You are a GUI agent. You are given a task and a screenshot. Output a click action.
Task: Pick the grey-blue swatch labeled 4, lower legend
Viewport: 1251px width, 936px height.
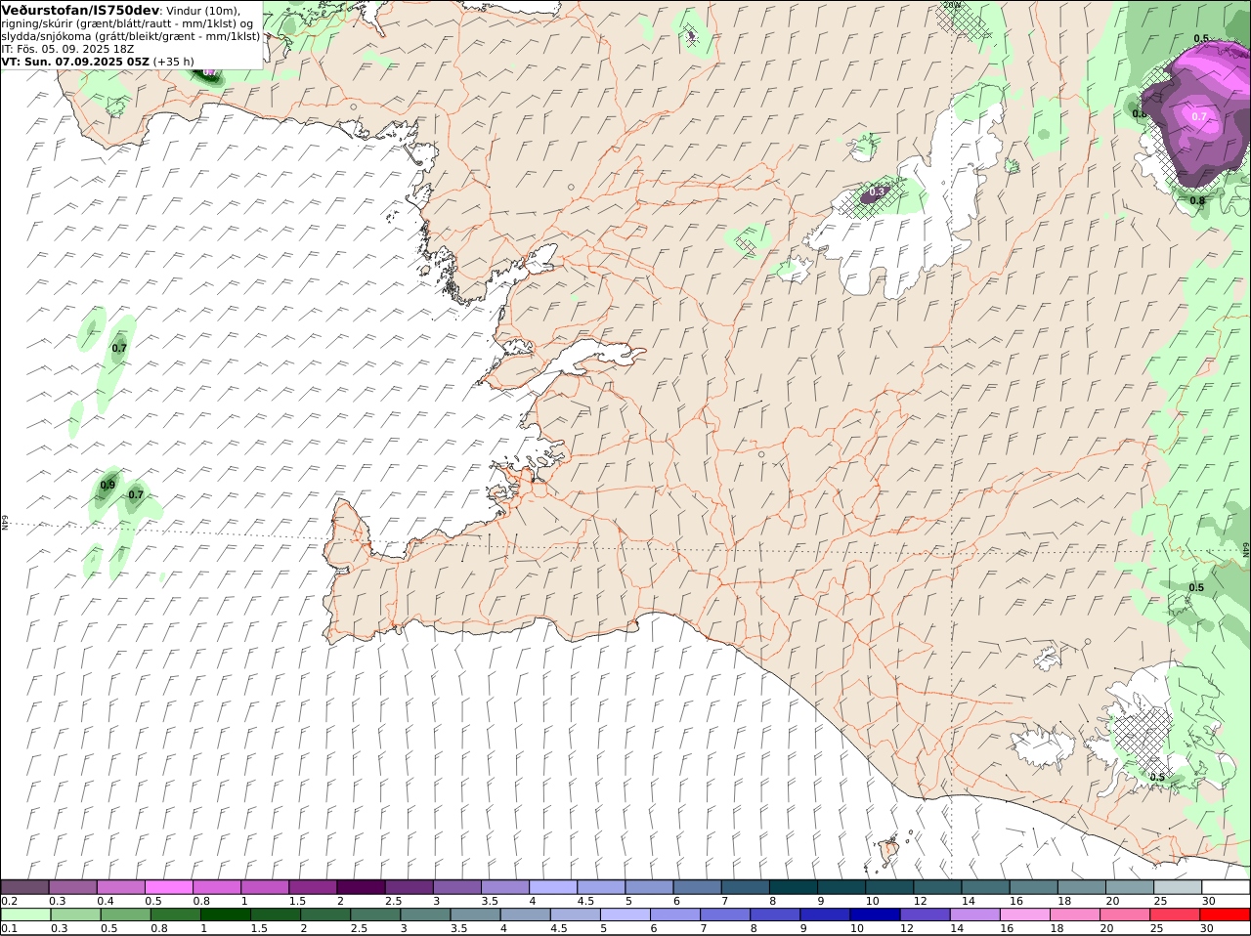click(525, 915)
